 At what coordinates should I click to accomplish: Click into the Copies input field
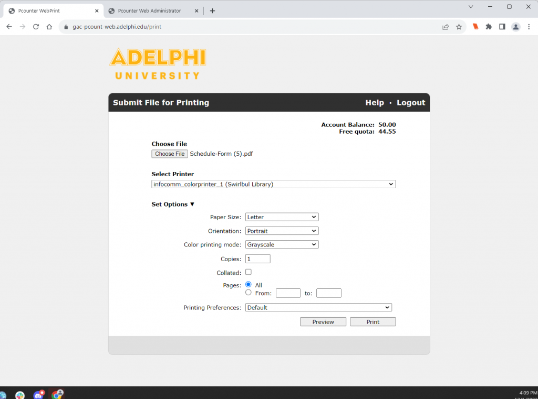click(257, 258)
